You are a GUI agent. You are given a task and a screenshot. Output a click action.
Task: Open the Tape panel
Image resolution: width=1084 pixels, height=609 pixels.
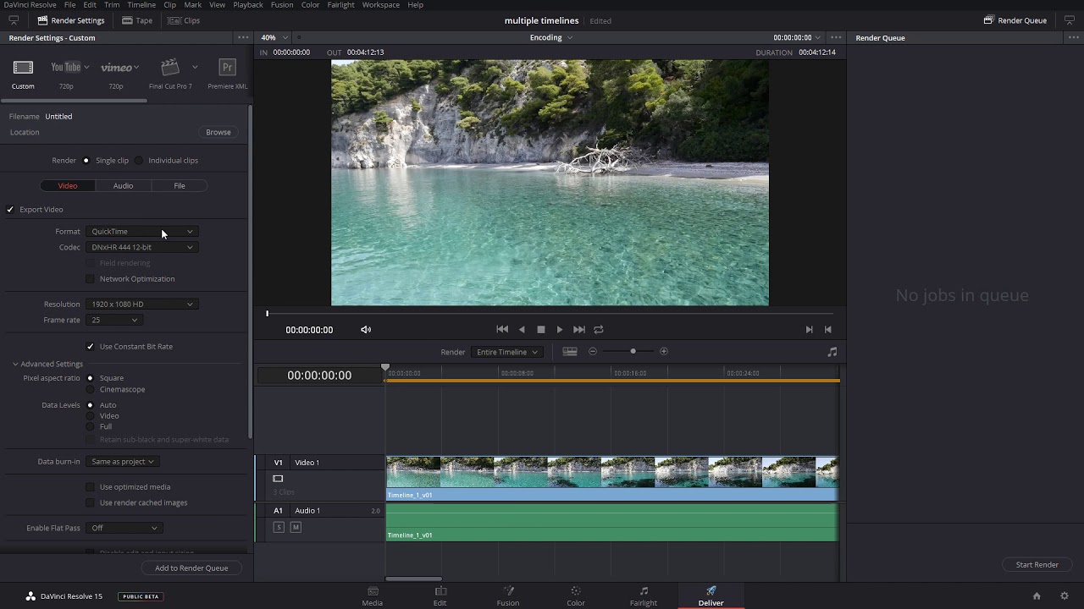[137, 20]
